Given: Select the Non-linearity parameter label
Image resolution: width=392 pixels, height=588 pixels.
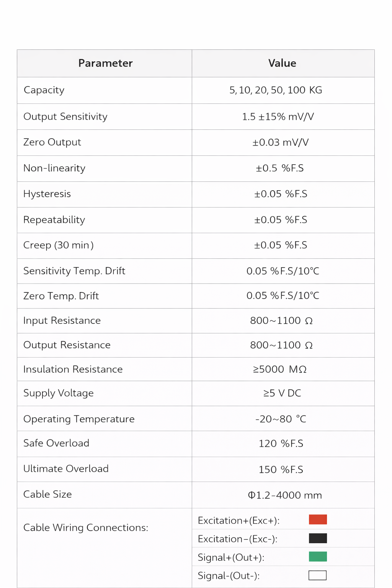Looking at the screenshot, I should pos(54,168).
